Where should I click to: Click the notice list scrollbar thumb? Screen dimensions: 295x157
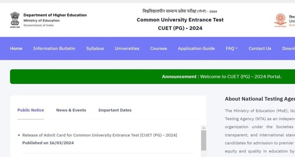click(204, 140)
